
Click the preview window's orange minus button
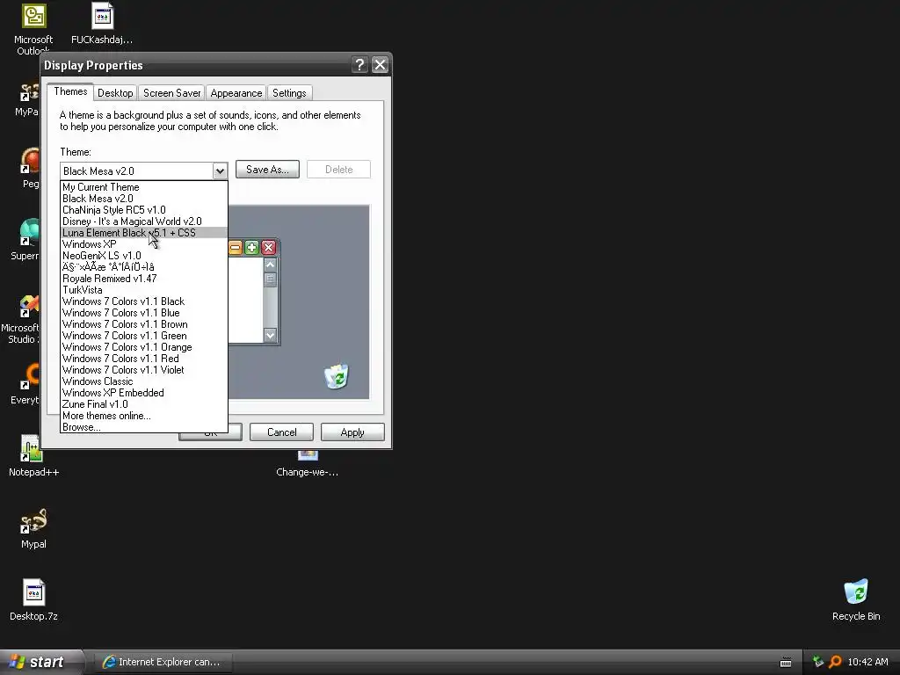tap(236, 247)
